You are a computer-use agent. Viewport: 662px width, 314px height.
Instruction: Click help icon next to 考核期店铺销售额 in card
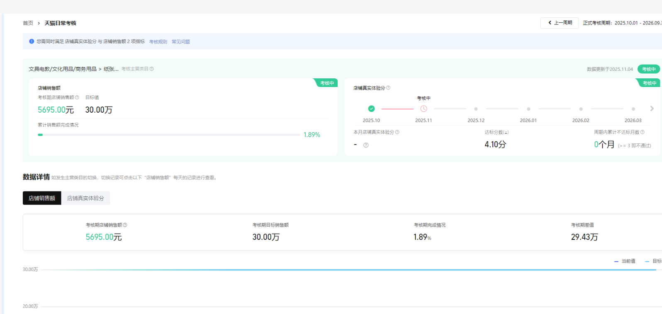77,98
